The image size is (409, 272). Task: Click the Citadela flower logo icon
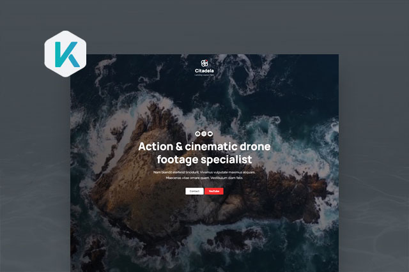tap(204, 63)
